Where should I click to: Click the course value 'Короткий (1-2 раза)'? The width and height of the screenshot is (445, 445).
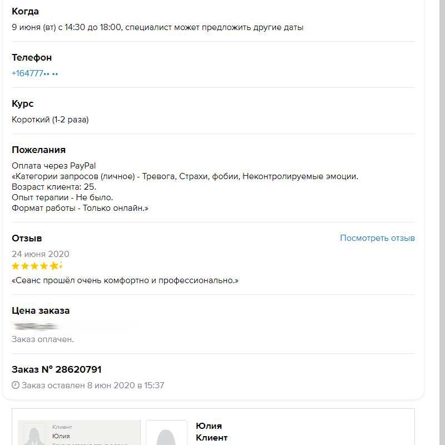click(x=50, y=120)
